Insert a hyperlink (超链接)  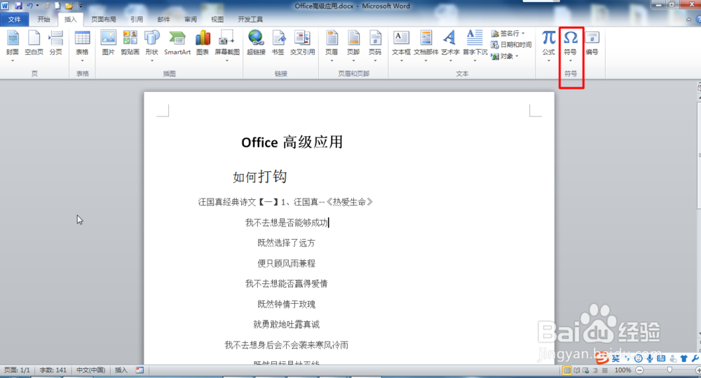coord(256,43)
